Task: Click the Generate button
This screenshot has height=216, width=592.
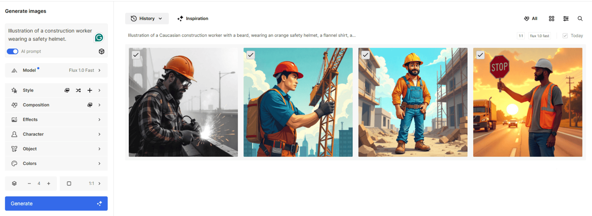Action: (x=56, y=203)
